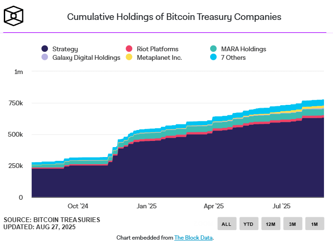The height and width of the screenshot is (242, 333).
Task: Toggle the Riot Platforms legend dot
Action: coord(129,49)
